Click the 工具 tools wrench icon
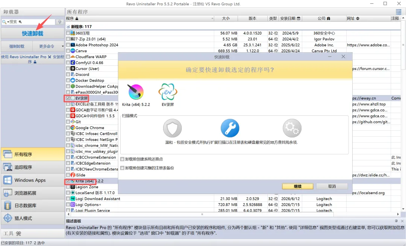This screenshot has width=406, height=246. (18, 234)
